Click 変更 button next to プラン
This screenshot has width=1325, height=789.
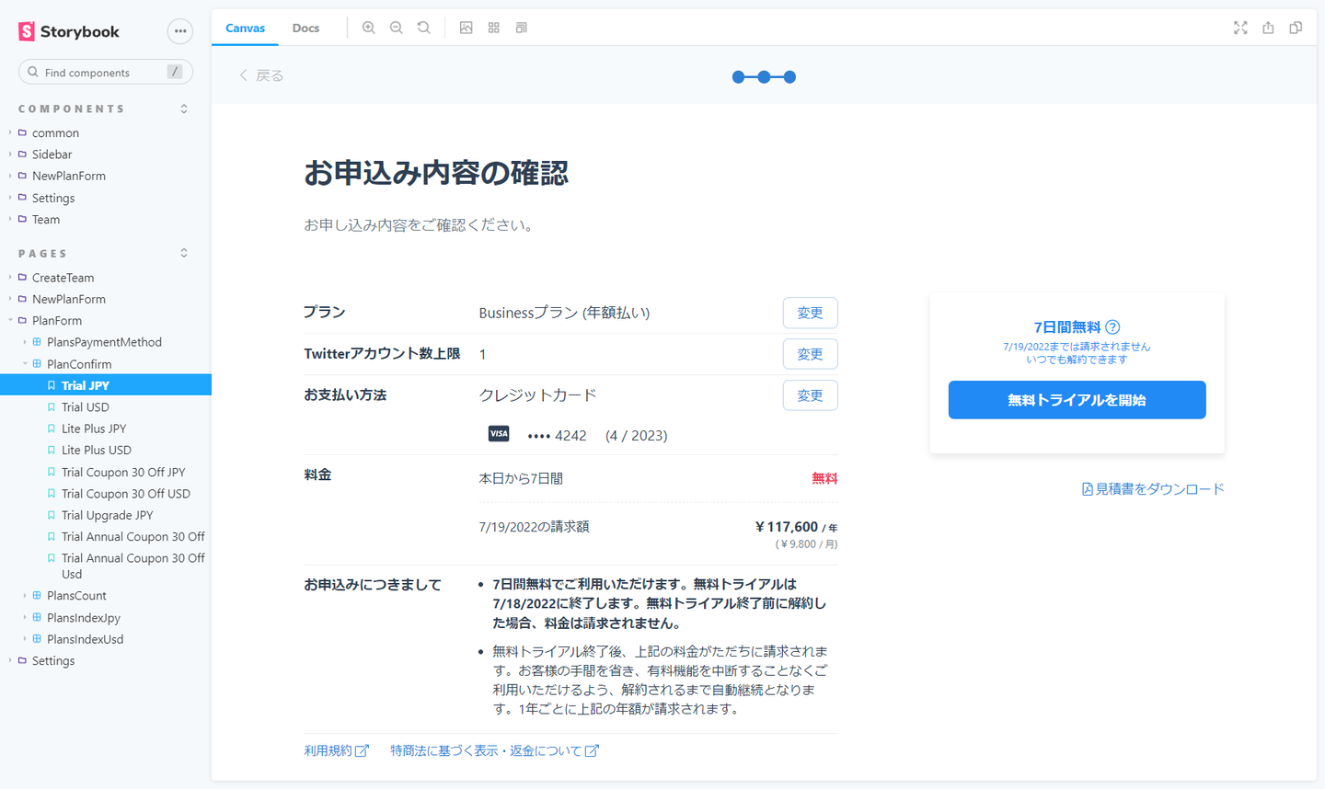pyautogui.click(x=810, y=313)
